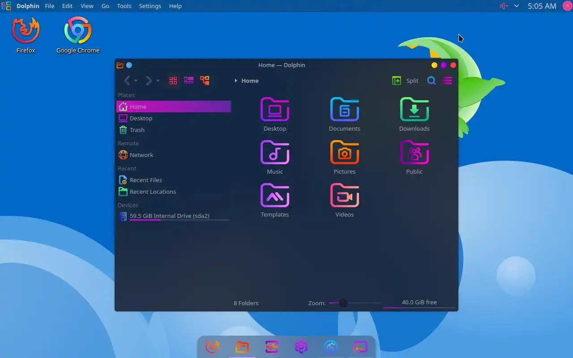Select Desktop in Places panel

(x=174, y=118)
